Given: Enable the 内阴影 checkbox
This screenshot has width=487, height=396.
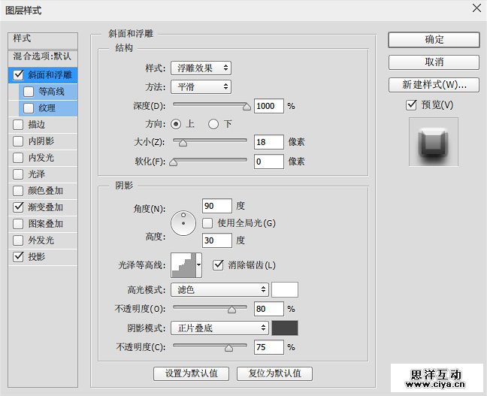Looking at the screenshot, I should coord(18,141).
